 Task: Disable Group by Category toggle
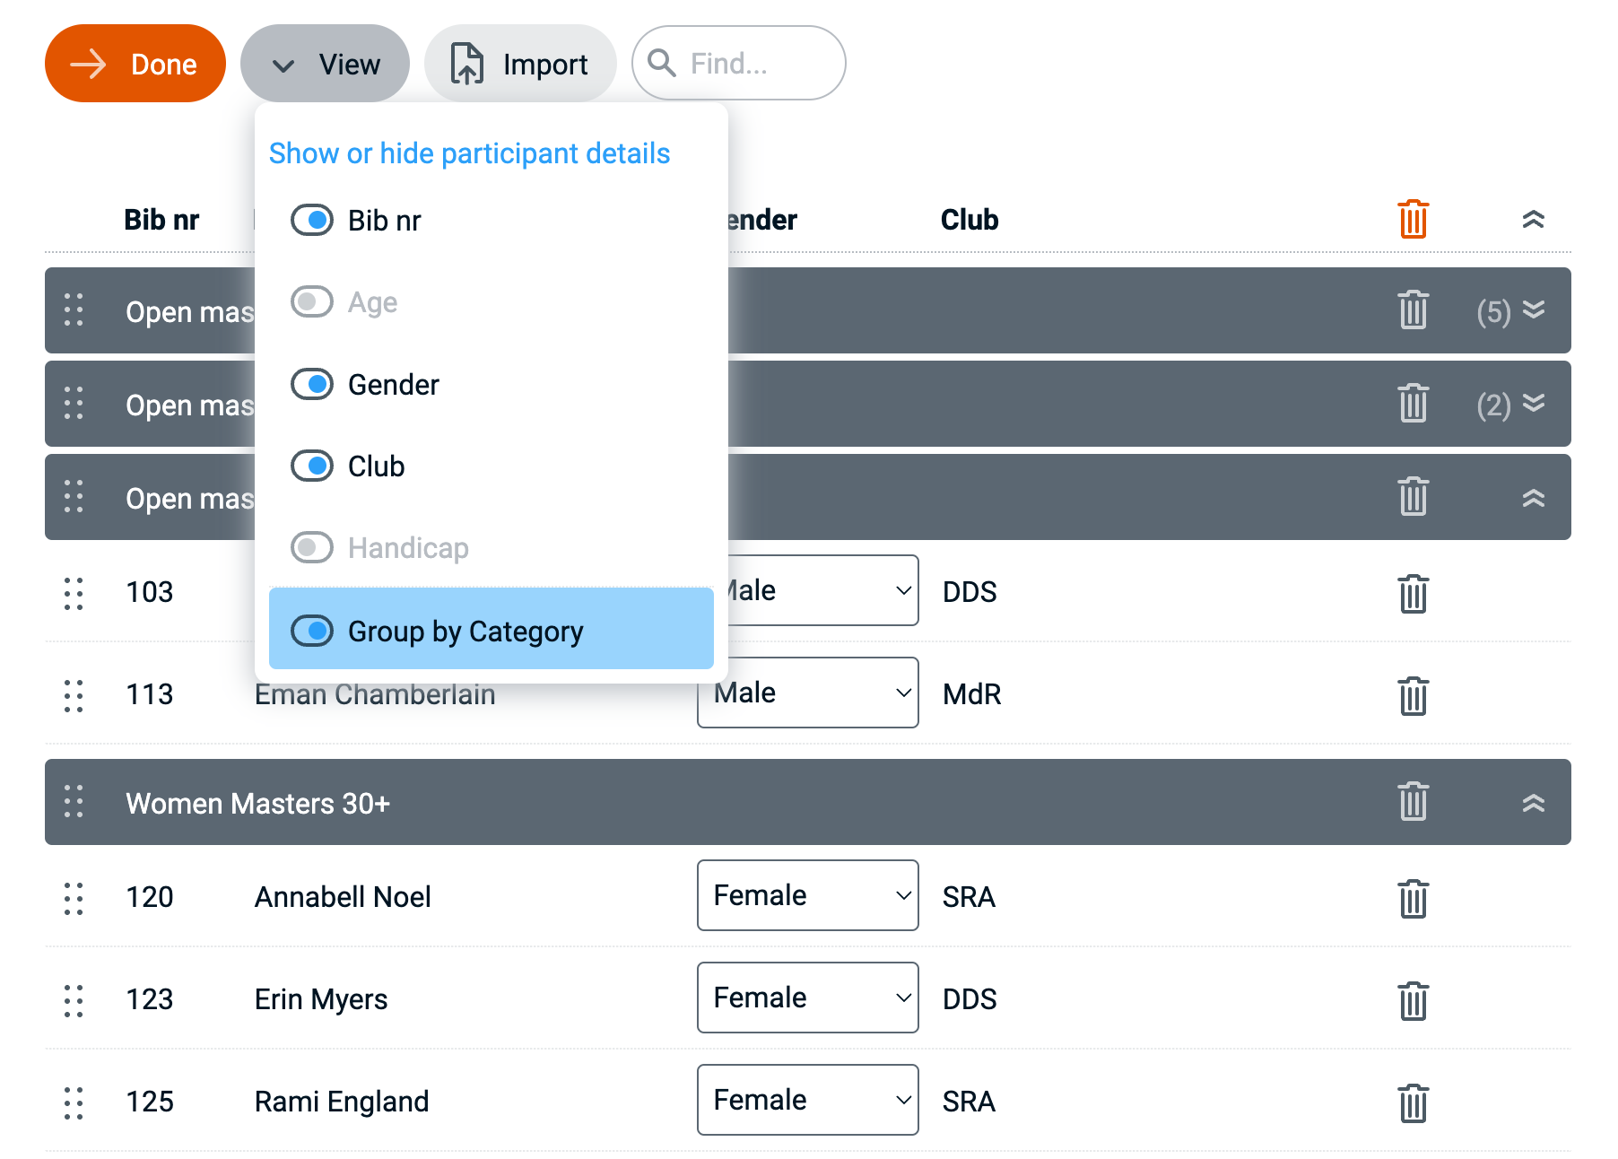[x=312, y=631]
